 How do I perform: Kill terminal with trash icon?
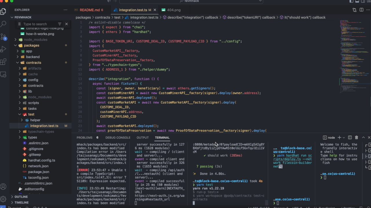coord(357,138)
